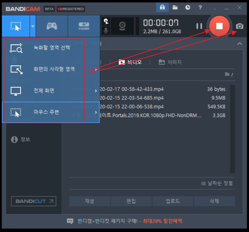This screenshot has width=249, height=232.
Task: Click the 재생 play button
Action: (90, 201)
